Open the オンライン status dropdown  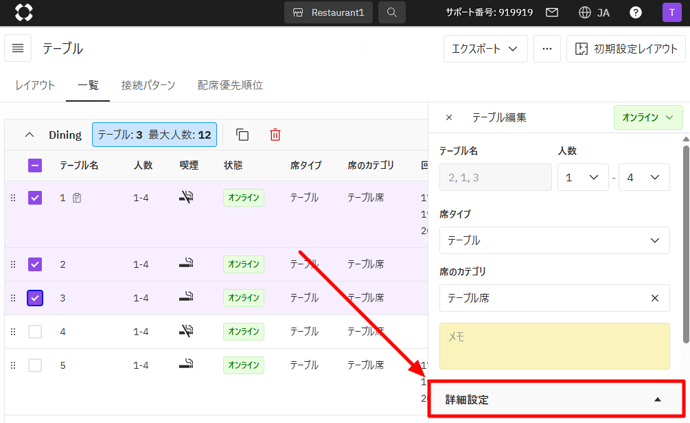click(x=647, y=117)
